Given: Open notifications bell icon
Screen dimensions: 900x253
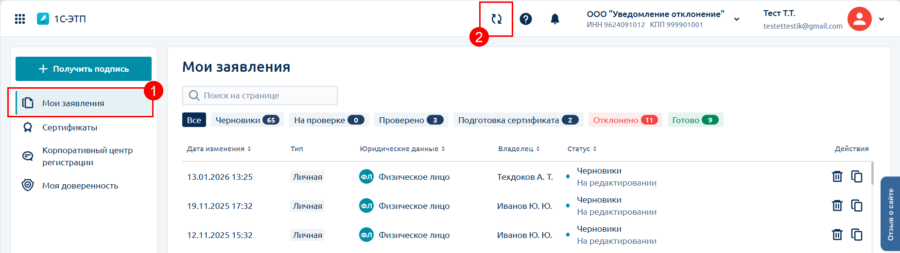Looking at the screenshot, I should pyautogui.click(x=555, y=19).
